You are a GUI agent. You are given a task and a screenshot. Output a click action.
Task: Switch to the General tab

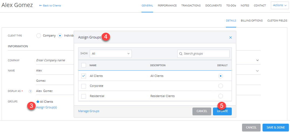[x=147, y=6]
